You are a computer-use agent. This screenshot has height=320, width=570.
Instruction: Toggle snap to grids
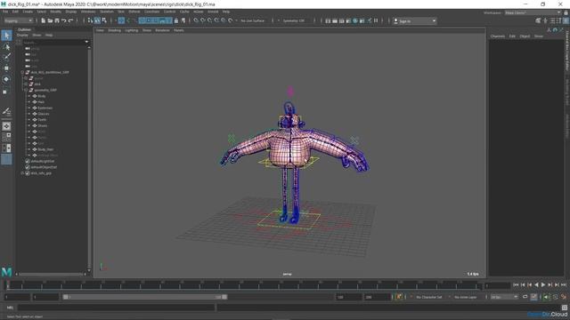(196, 20)
